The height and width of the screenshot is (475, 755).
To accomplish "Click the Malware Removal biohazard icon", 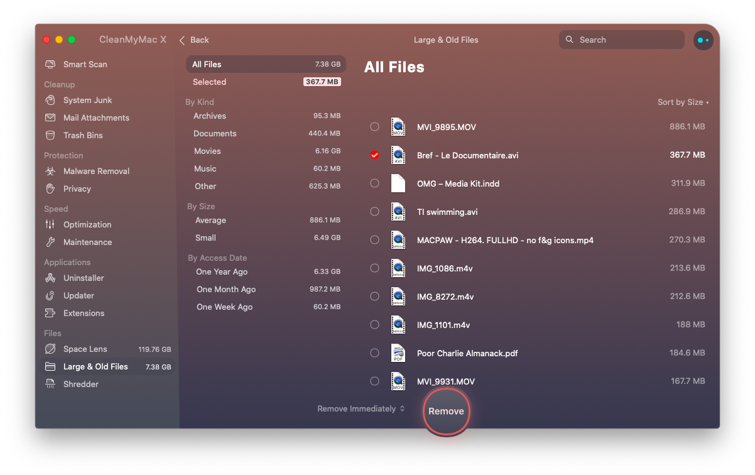I will tap(50, 172).
